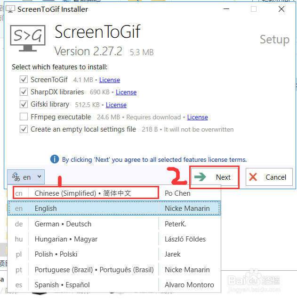The width and height of the screenshot is (297, 300).
Task: Uncheck SharpDX libraries checkbox
Action: point(24,92)
